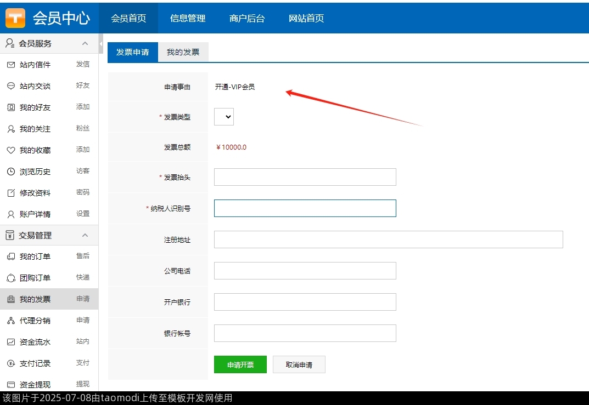Select the coin icon for 支付记录
This screenshot has height=405, width=589.
(x=12, y=363)
